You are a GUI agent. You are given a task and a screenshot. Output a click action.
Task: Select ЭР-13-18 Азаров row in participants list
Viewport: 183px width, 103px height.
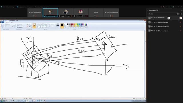click(x=165, y=18)
